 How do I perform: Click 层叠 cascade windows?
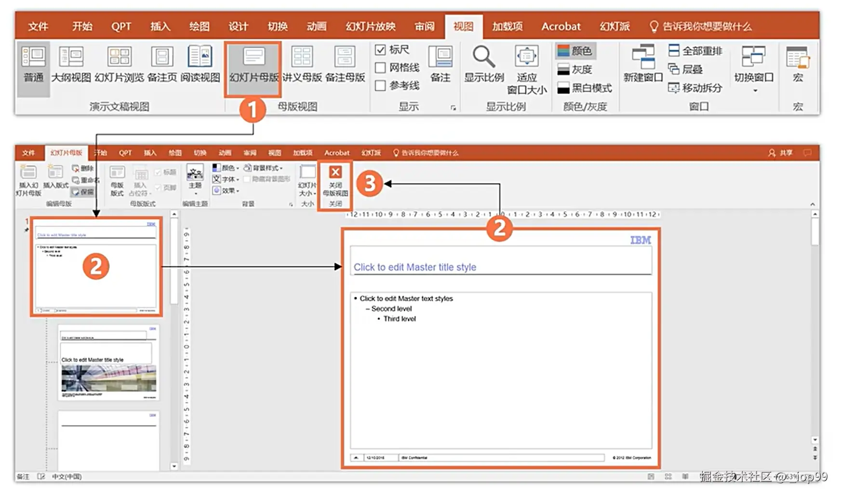(x=685, y=69)
